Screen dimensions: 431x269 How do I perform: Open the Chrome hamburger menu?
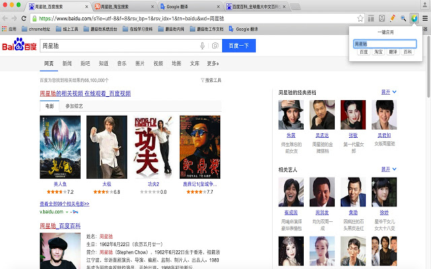[425, 18]
